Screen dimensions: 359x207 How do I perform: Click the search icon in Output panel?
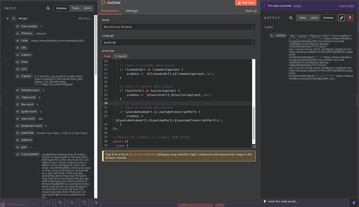click(x=290, y=18)
